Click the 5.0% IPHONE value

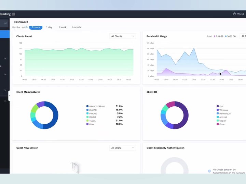coord(120,113)
